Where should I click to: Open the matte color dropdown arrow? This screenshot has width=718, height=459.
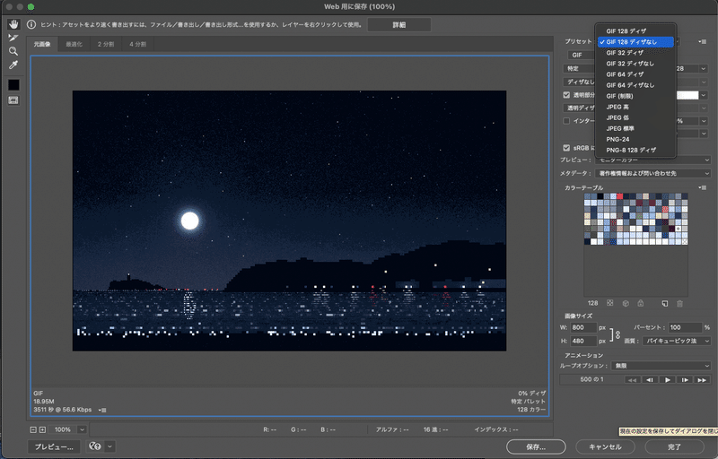[704, 95]
